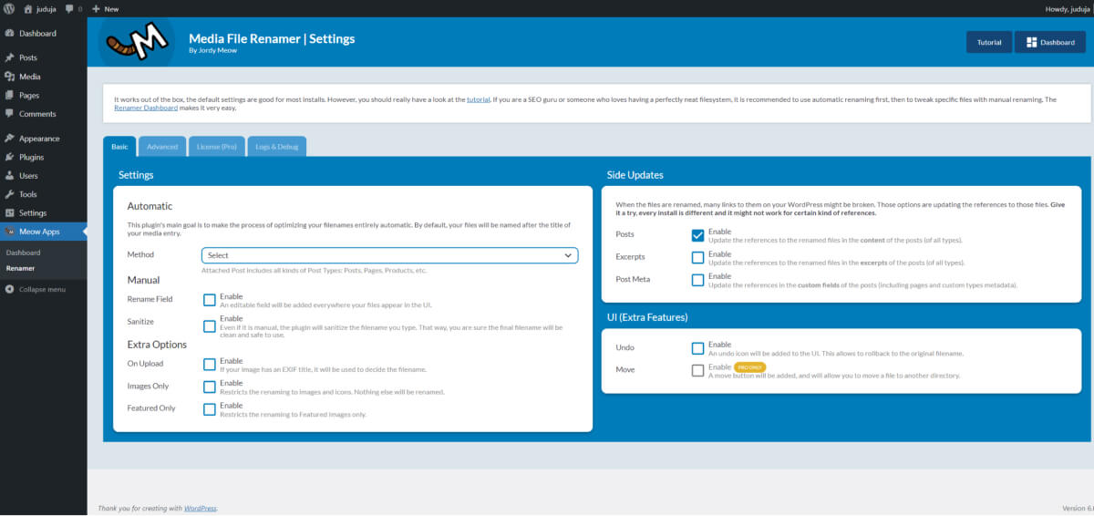Click the home icon beside juduja
This screenshot has width=1094, height=516.
[26, 8]
